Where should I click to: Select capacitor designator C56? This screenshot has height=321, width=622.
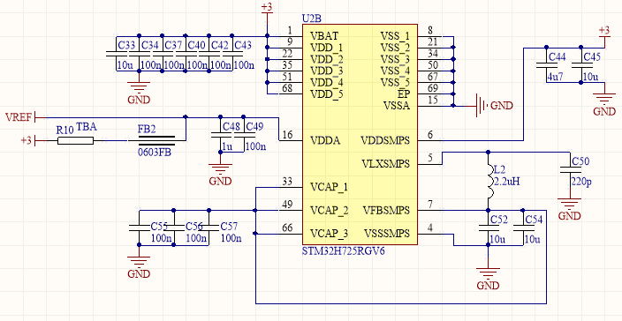tap(194, 226)
